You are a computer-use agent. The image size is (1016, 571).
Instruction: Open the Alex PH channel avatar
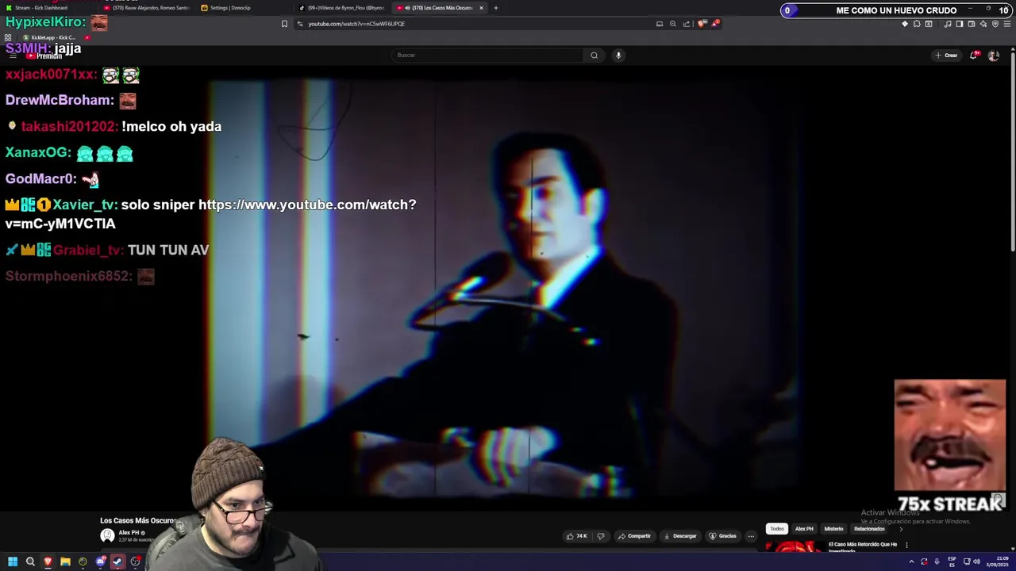107,536
